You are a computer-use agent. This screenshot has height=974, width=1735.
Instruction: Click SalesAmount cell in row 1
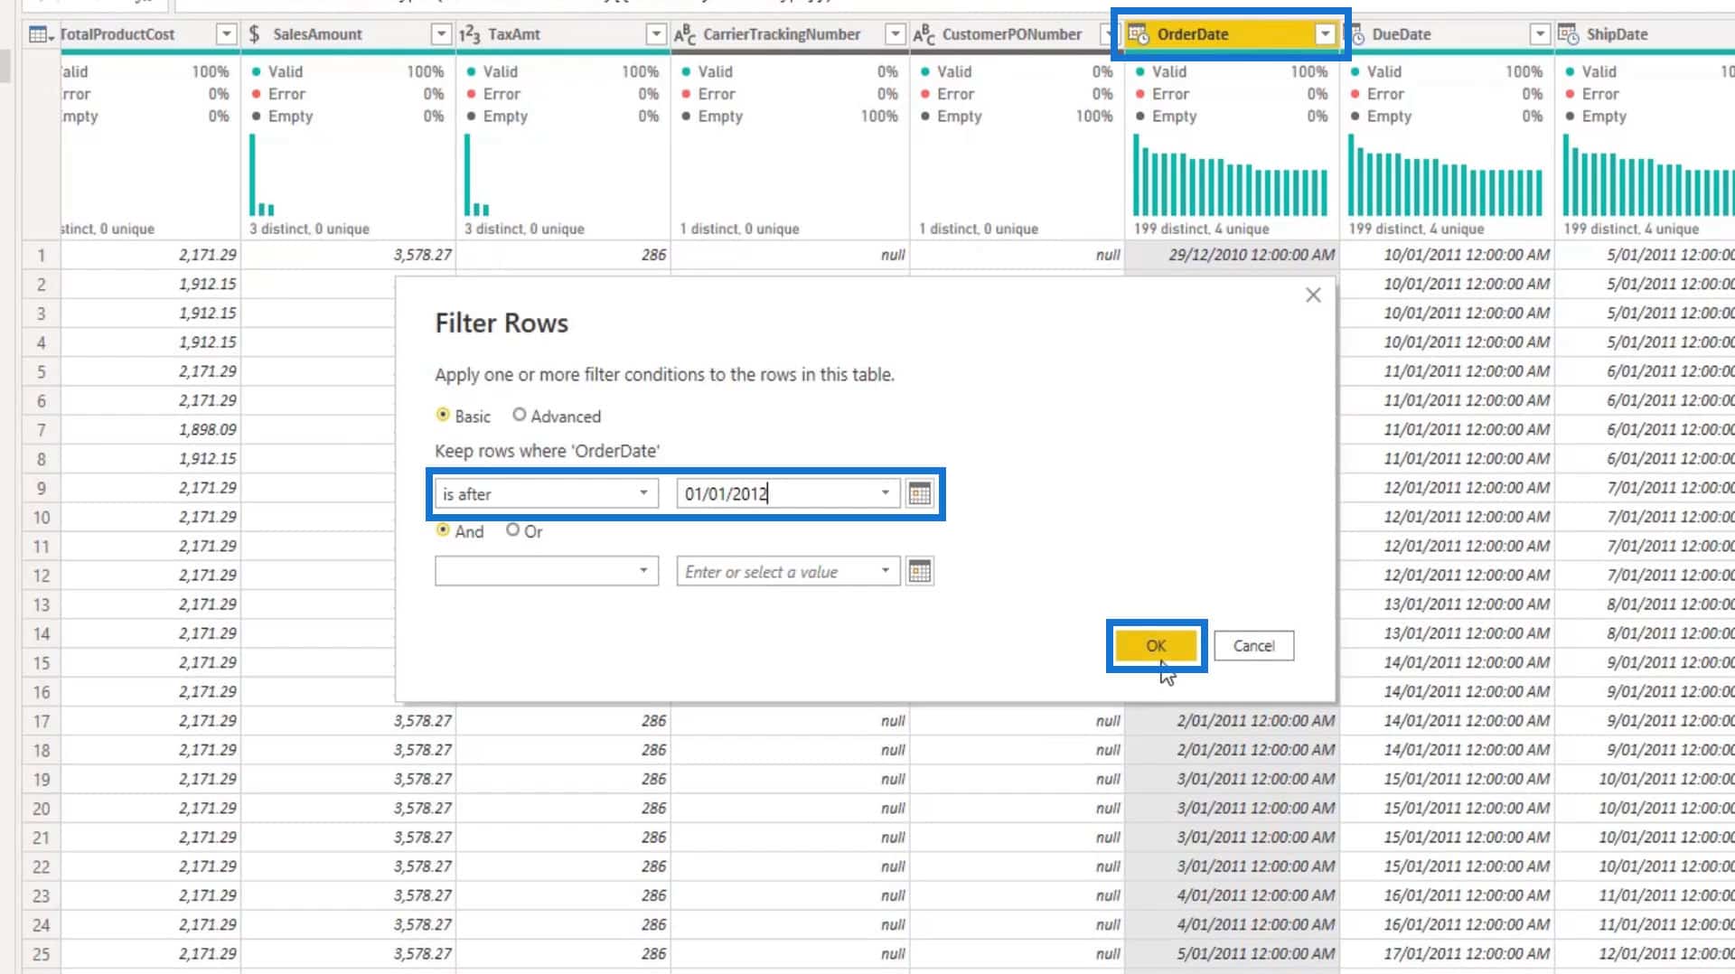pos(349,255)
